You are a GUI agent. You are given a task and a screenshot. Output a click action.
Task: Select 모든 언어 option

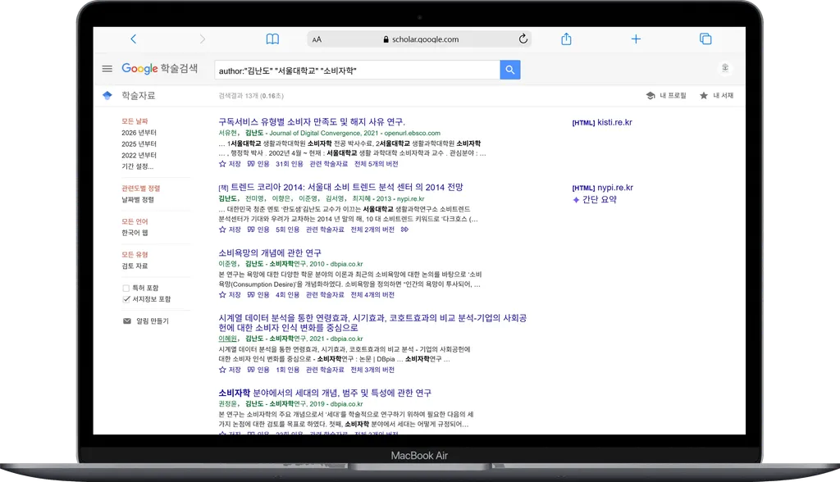pos(135,221)
